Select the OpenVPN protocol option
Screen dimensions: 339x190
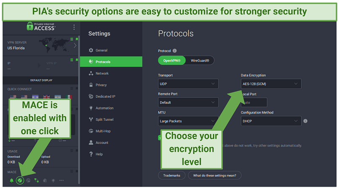point(172,60)
